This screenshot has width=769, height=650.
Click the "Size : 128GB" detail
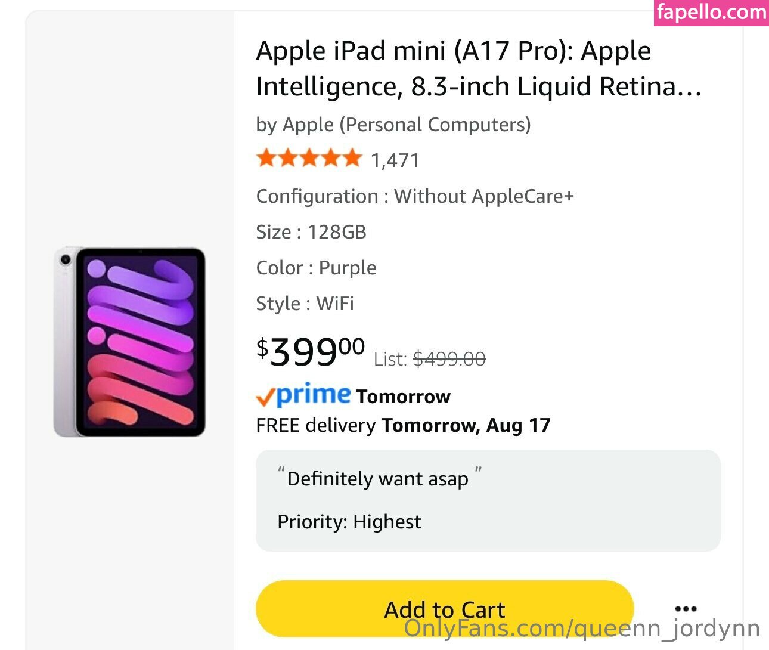[x=311, y=232]
